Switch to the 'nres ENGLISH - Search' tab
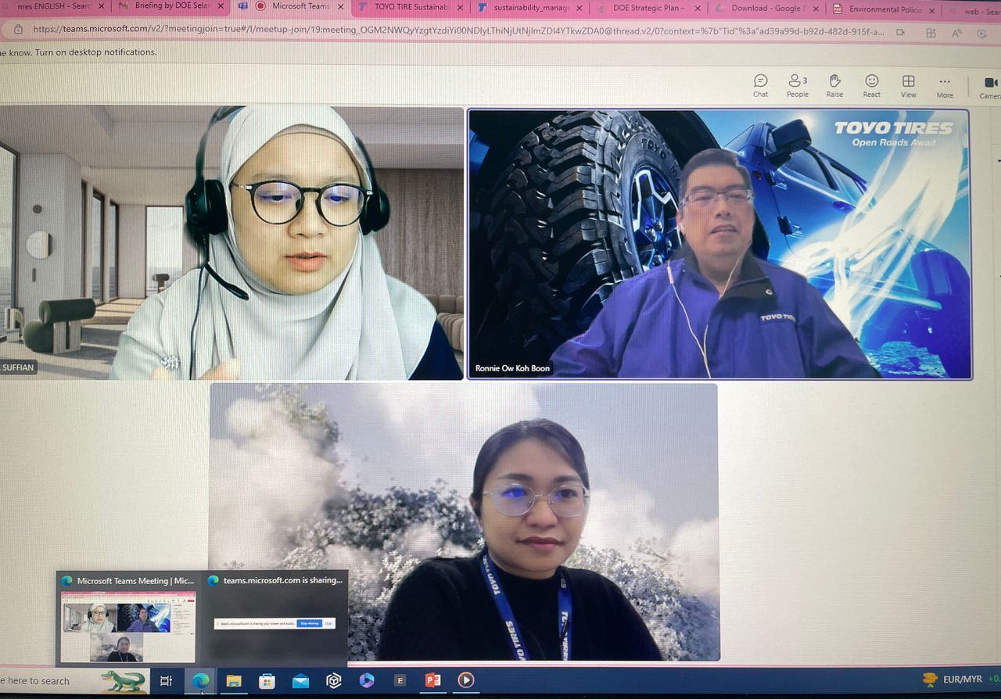 (x=53, y=6)
